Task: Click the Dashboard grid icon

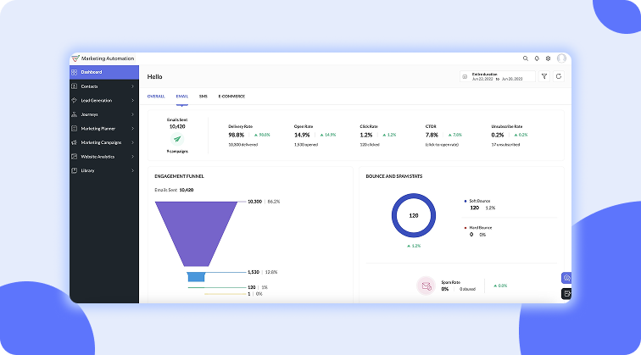Action: coord(74,72)
